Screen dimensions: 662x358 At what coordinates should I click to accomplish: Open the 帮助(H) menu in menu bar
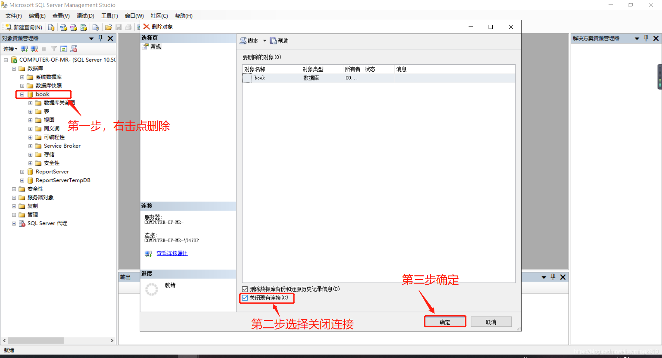point(183,16)
